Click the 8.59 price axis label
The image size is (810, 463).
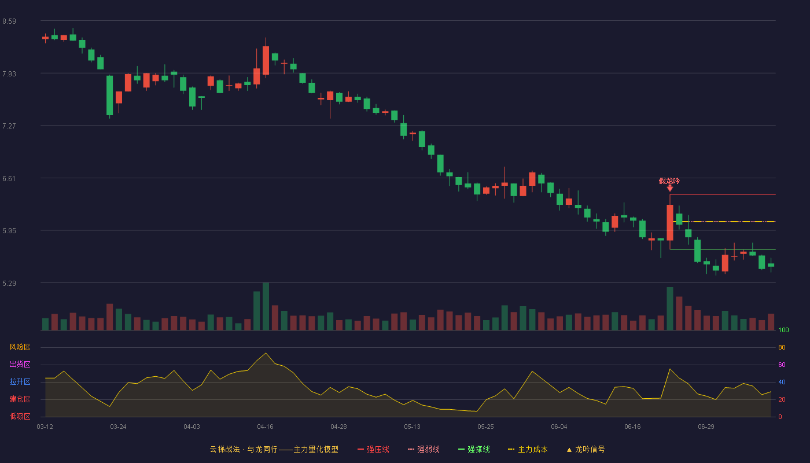(9, 21)
